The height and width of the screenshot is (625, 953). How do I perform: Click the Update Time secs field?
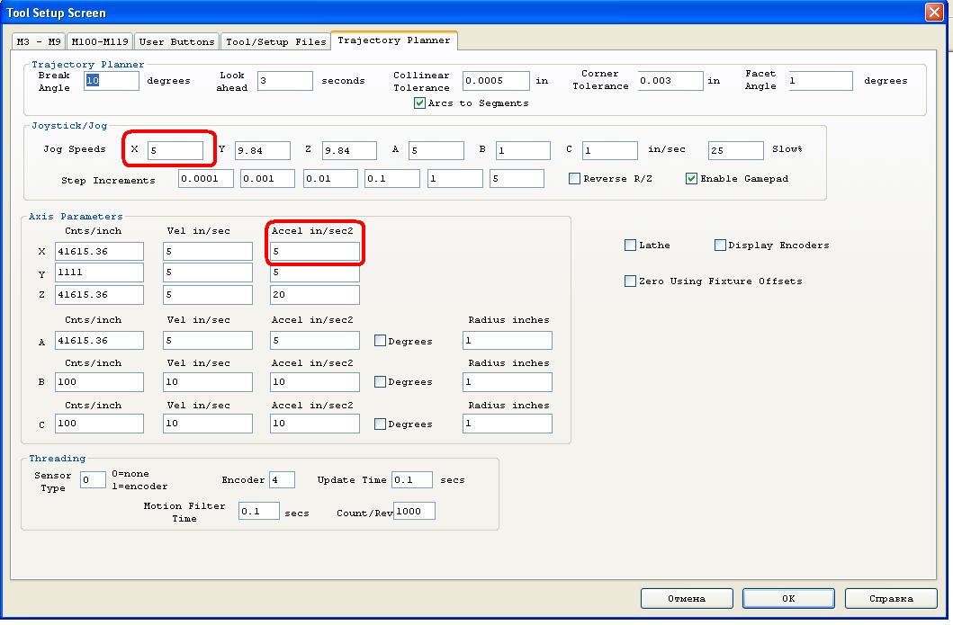(x=412, y=480)
